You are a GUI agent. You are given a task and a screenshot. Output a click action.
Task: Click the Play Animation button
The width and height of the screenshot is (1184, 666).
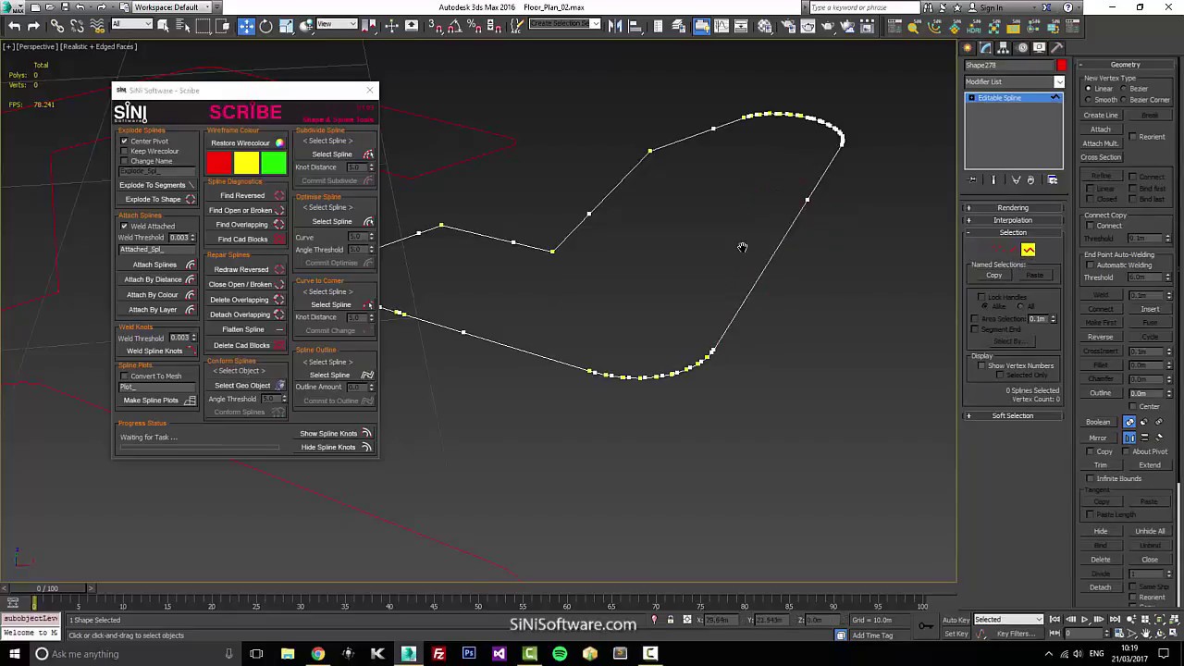click(1084, 620)
